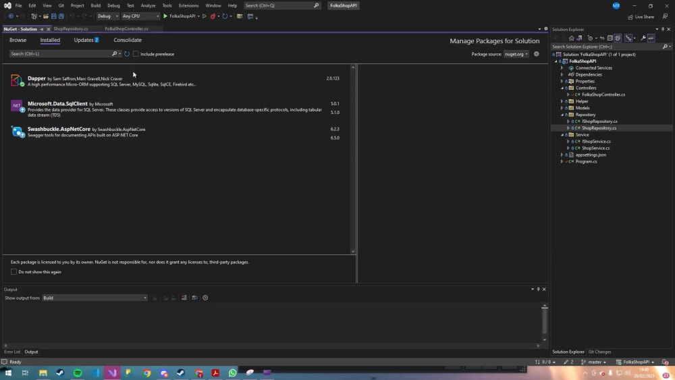Image resolution: width=675 pixels, height=380 pixels.
Task: Click the Save All toolbar icon
Action: [61, 16]
